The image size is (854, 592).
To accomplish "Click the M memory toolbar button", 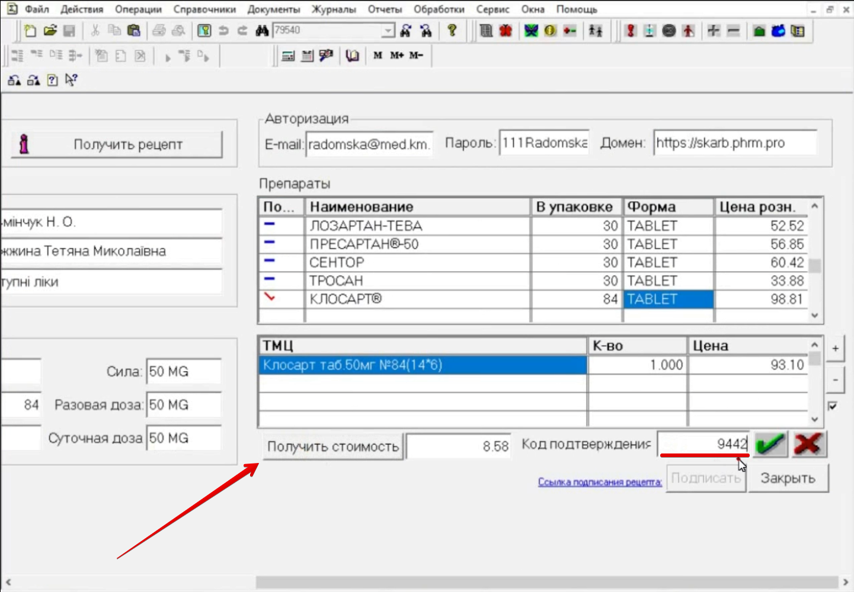I will coord(378,56).
